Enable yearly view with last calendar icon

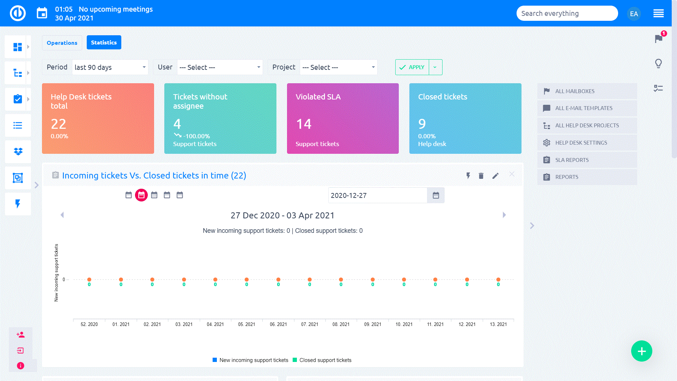pos(179,195)
